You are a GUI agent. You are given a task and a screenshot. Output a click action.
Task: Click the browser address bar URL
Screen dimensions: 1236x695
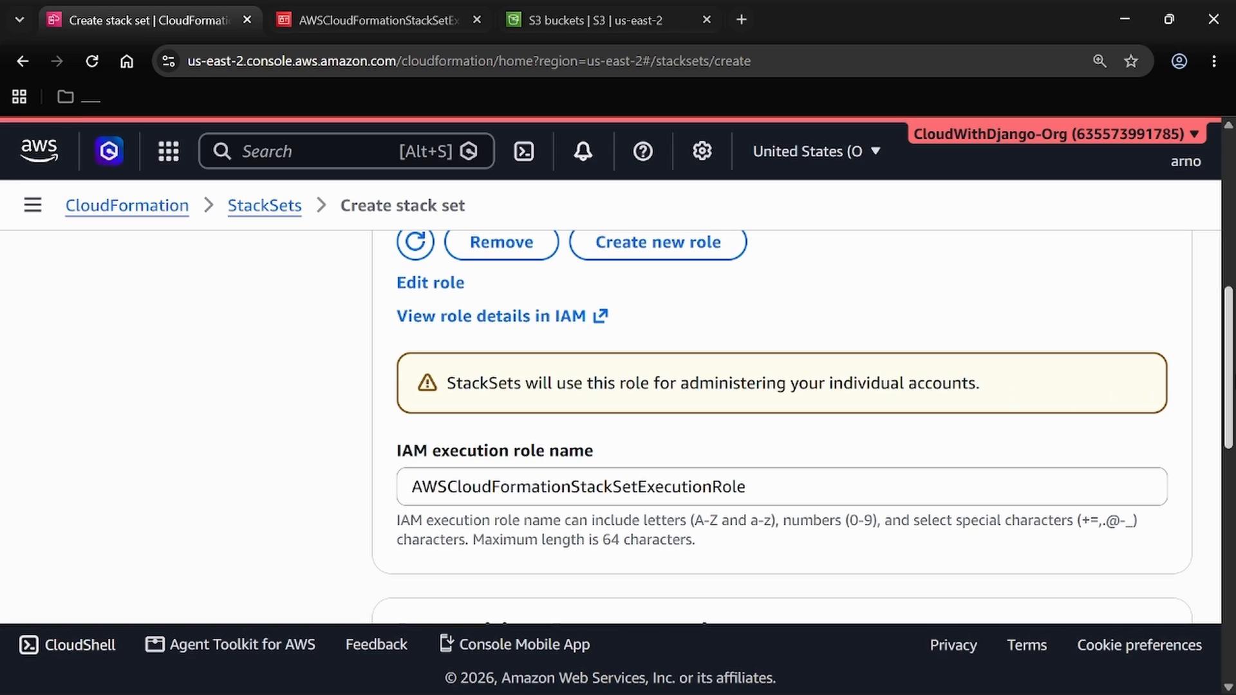click(x=469, y=61)
